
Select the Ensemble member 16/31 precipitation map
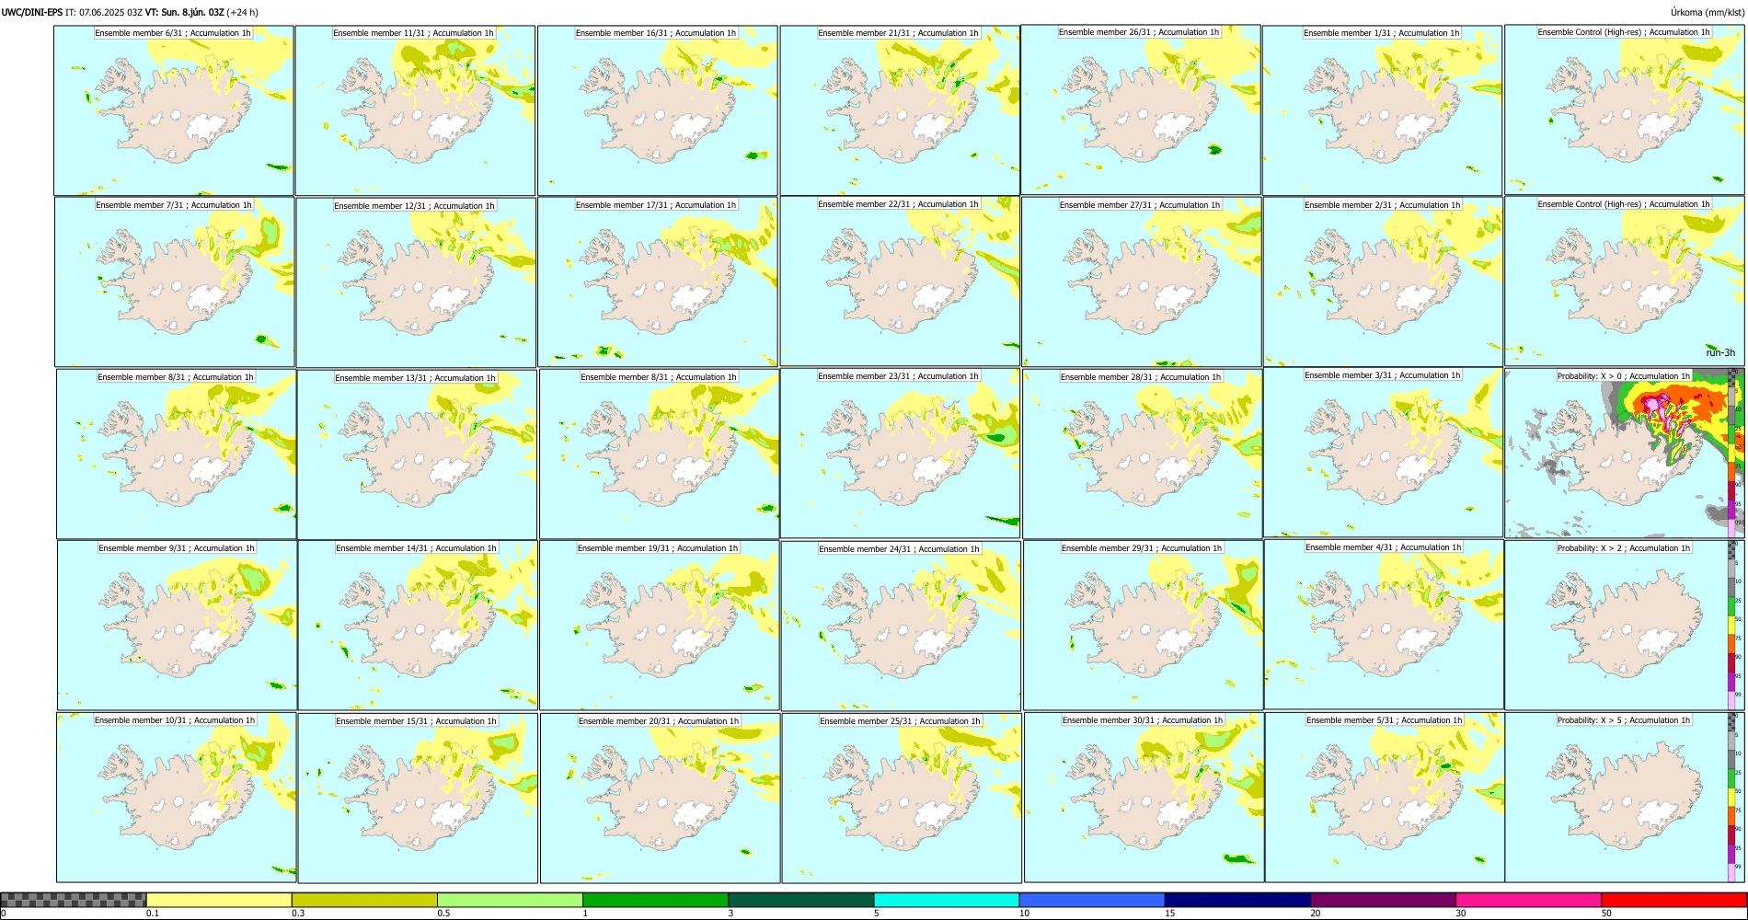tap(658, 110)
